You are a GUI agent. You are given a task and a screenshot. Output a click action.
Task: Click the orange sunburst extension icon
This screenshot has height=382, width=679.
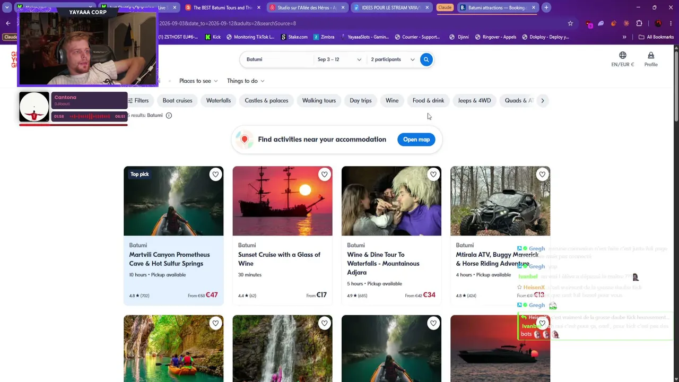626,23
